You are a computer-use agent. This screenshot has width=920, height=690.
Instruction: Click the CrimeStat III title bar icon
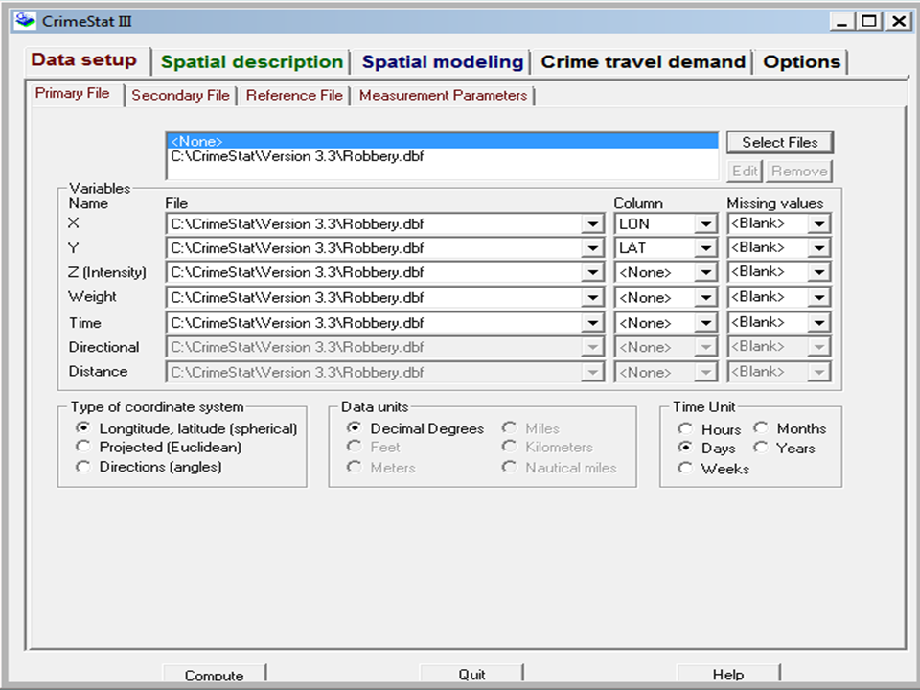point(25,20)
